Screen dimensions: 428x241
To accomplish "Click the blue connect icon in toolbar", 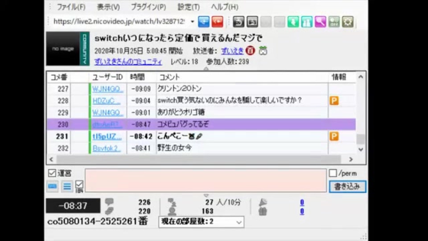I will coord(204,22).
